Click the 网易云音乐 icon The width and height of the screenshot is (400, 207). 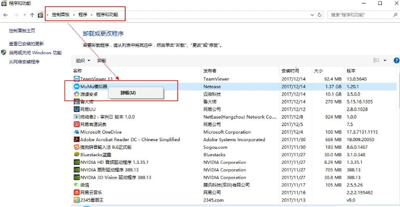coord(77,192)
